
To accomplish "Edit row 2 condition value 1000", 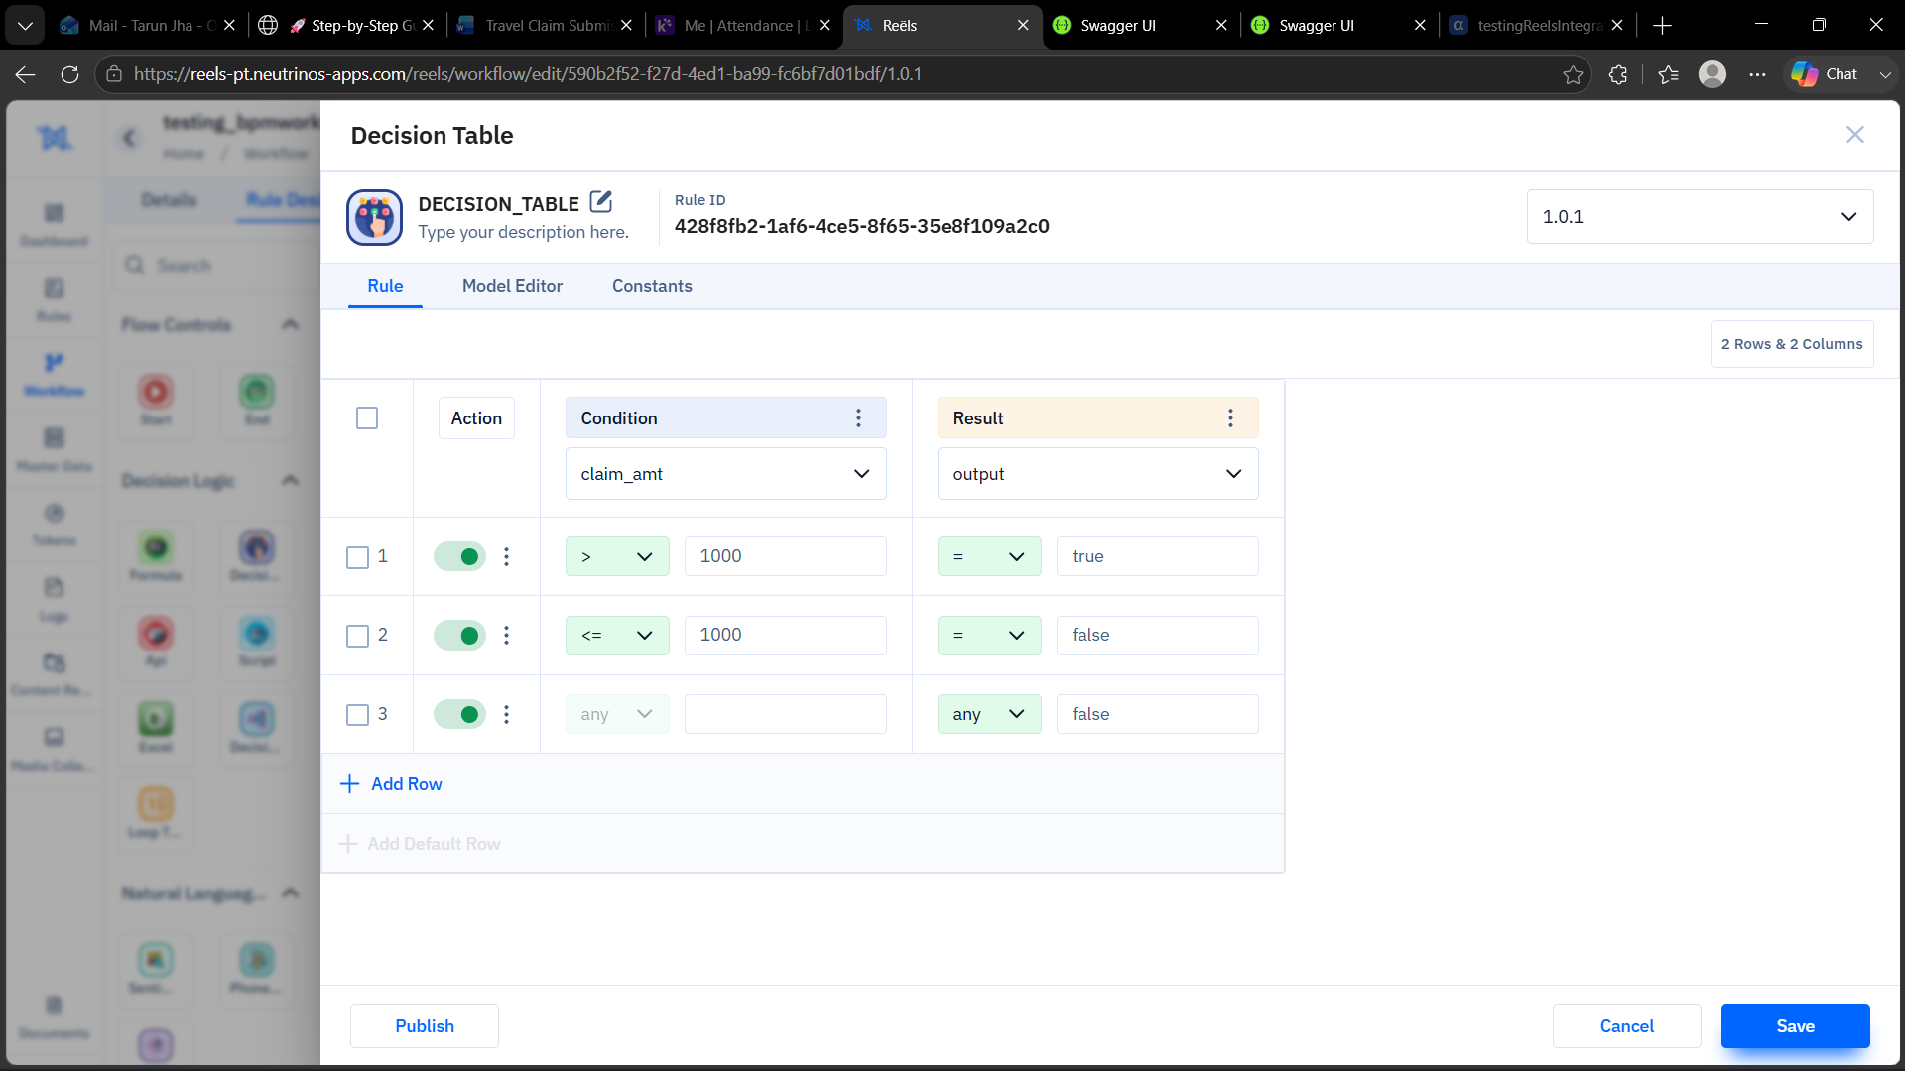I will click(x=785, y=635).
